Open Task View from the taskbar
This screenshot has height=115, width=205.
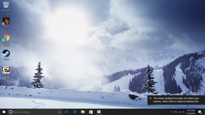coord(66,112)
